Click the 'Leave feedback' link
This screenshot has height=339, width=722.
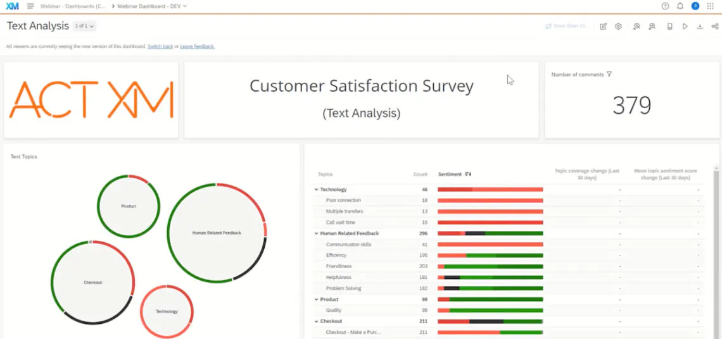pos(197,46)
